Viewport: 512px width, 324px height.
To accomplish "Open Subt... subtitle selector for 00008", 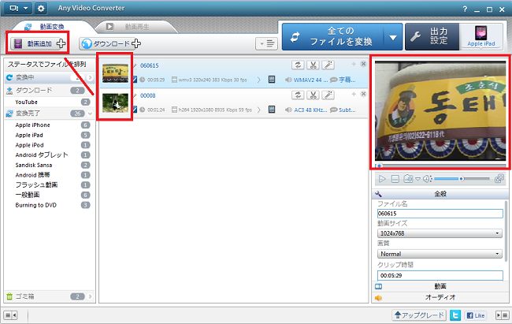I will pyautogui.click(x=343, y=110).
